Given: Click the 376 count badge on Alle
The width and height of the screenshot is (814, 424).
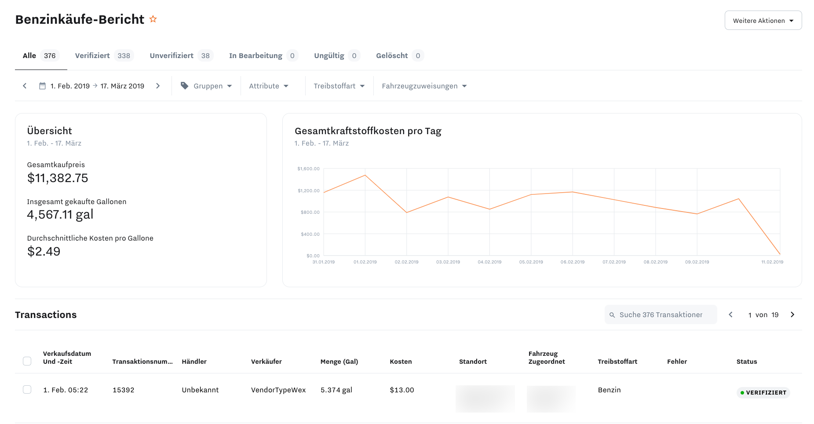Looking at the screenshot, I should pos(50,55).
